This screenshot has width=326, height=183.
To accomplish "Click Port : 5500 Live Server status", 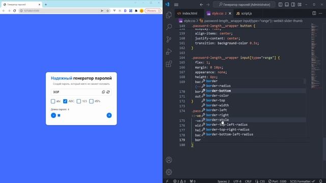I will 277,181.
